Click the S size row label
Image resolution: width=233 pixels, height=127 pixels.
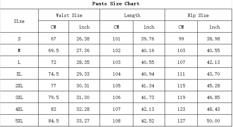click(19, 39)
